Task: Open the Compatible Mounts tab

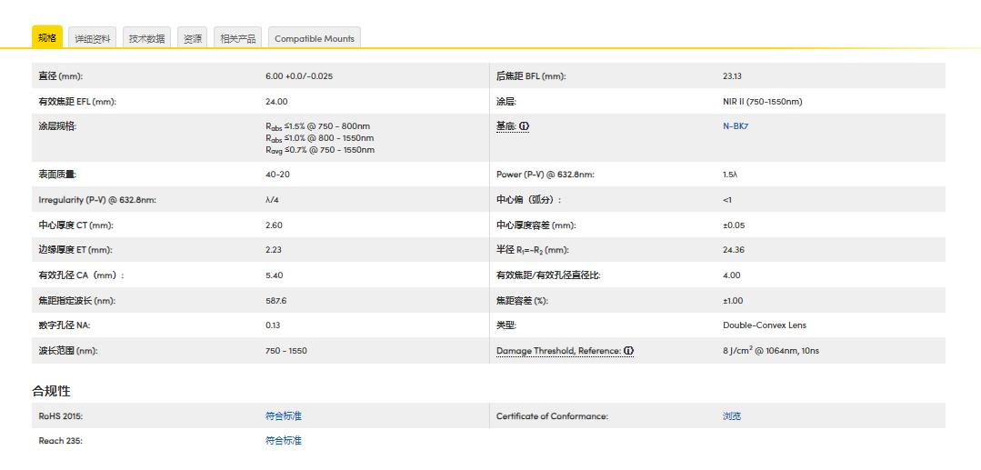Action: pyautogui.click(x=315, y=37)
